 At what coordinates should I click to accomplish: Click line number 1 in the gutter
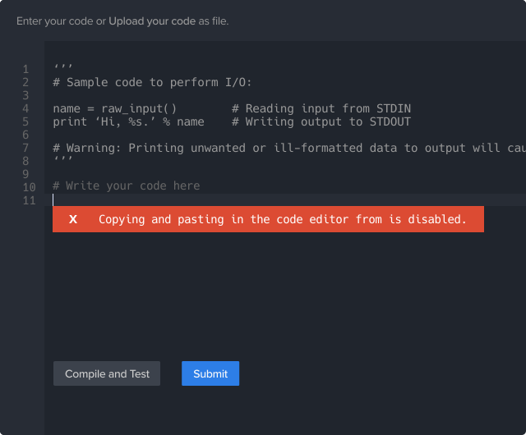click(25, 70)
